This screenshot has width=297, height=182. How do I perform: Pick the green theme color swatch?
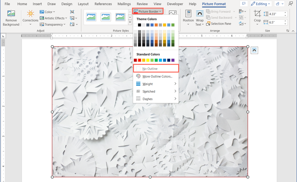(173, 25)
